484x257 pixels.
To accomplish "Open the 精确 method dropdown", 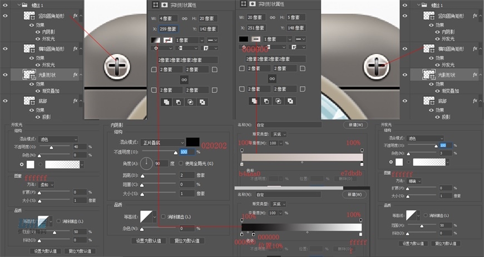I will tap(414, 181).
